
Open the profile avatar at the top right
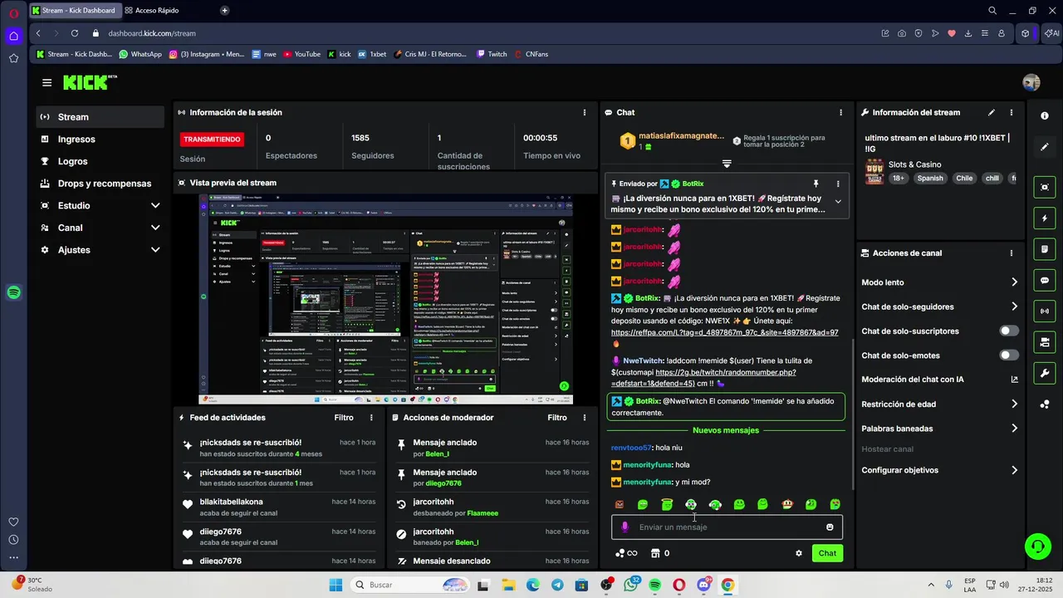1031,83
